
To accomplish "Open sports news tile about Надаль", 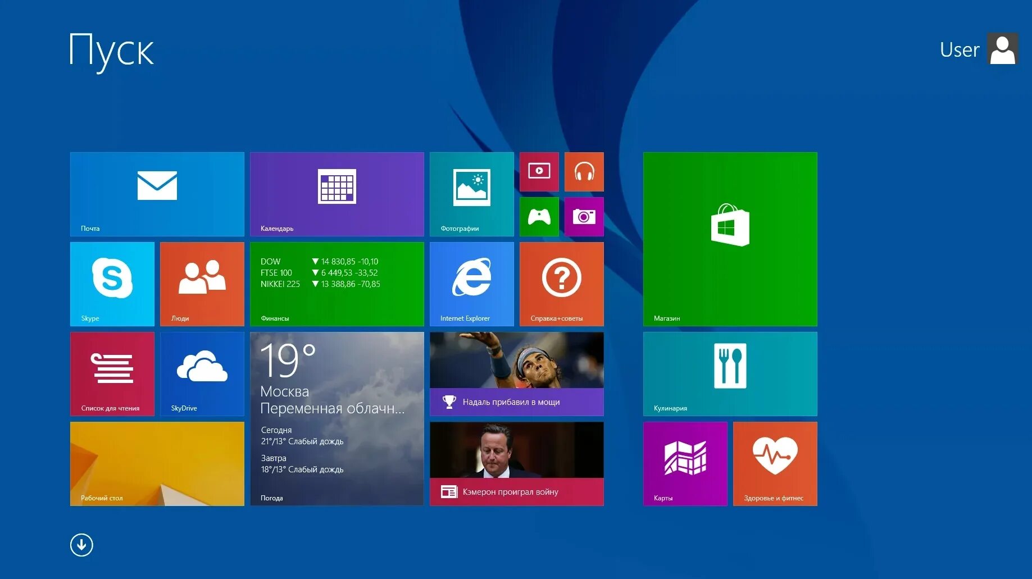I will pyautogui.click(x=517, y=373).
